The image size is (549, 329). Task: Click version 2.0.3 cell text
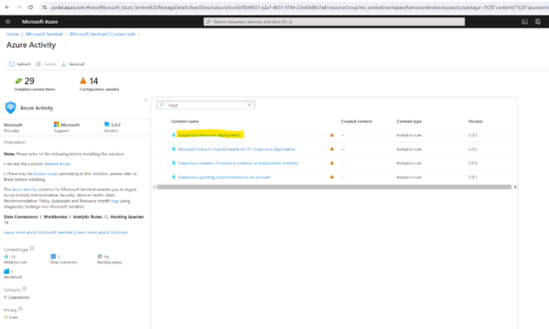click(473, 163)
